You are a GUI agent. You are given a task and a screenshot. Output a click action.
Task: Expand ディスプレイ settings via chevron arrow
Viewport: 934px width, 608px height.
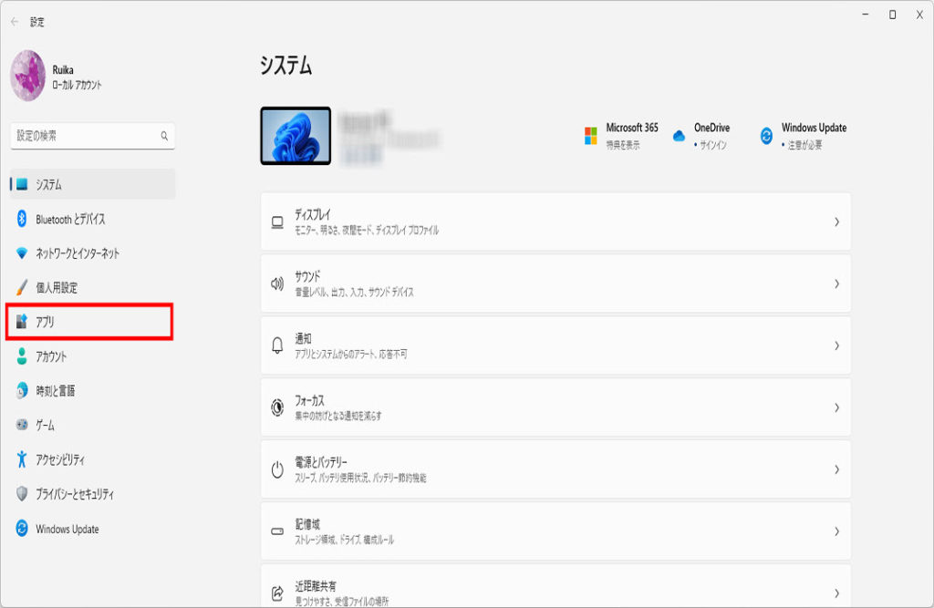[x=835, y=222]
